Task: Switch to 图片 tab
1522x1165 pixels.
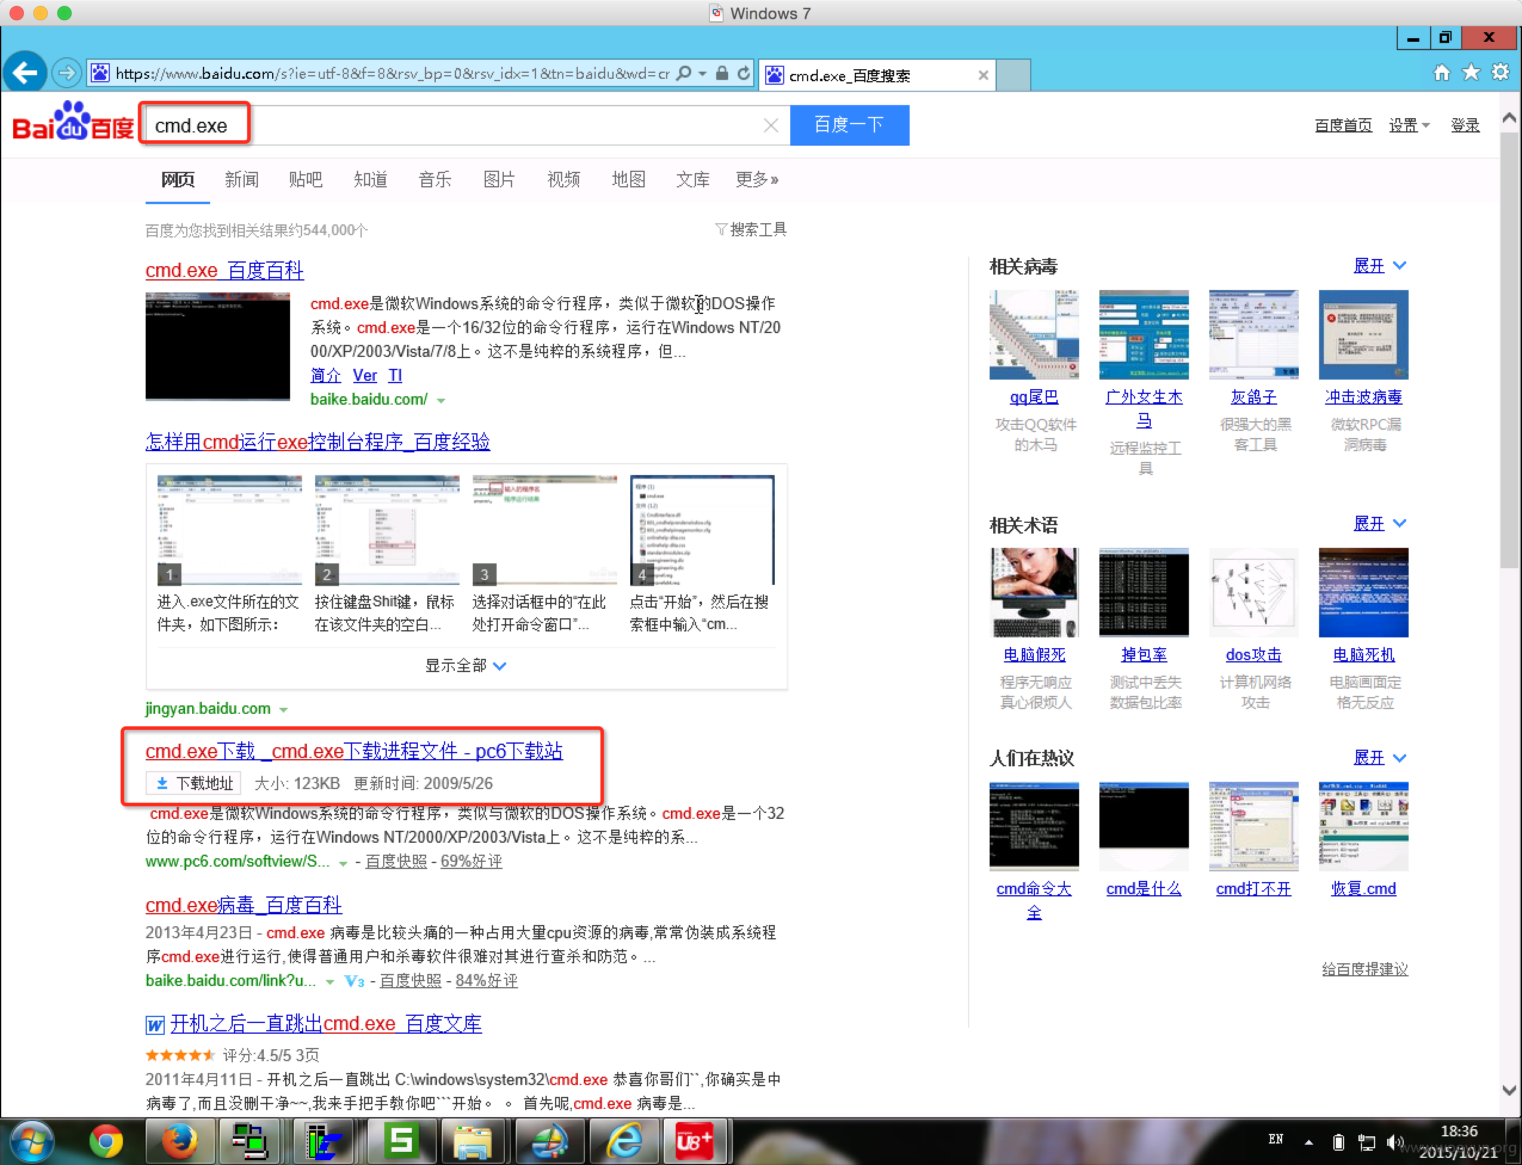Action: click(499, 180)
